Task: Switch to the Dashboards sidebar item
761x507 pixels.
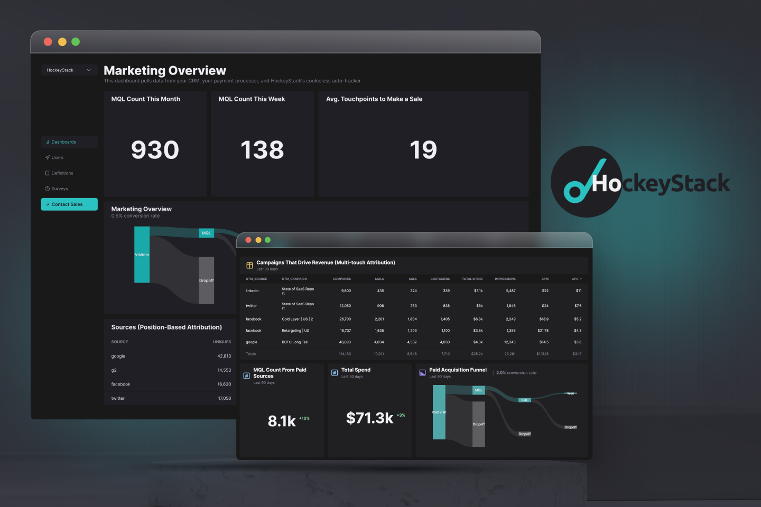Action: tap(63, 142)
